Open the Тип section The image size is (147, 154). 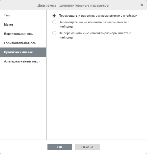[23, 15]
